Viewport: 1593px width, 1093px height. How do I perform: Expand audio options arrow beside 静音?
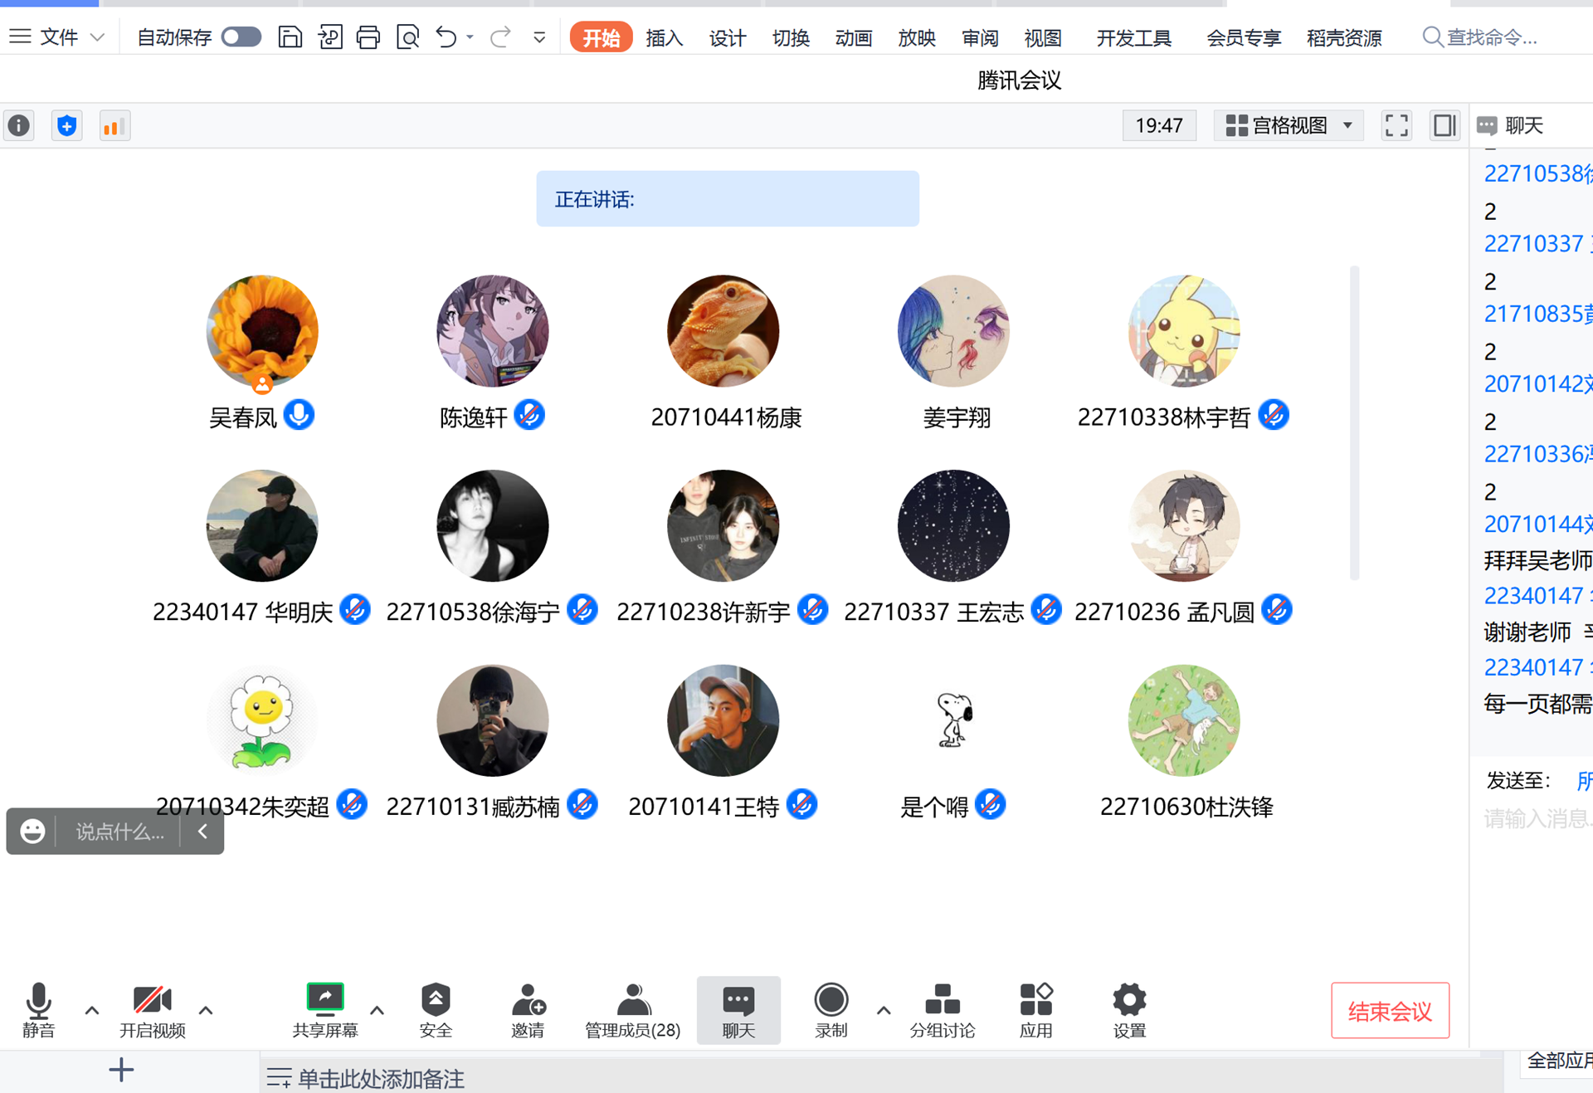pos(92,1010)
